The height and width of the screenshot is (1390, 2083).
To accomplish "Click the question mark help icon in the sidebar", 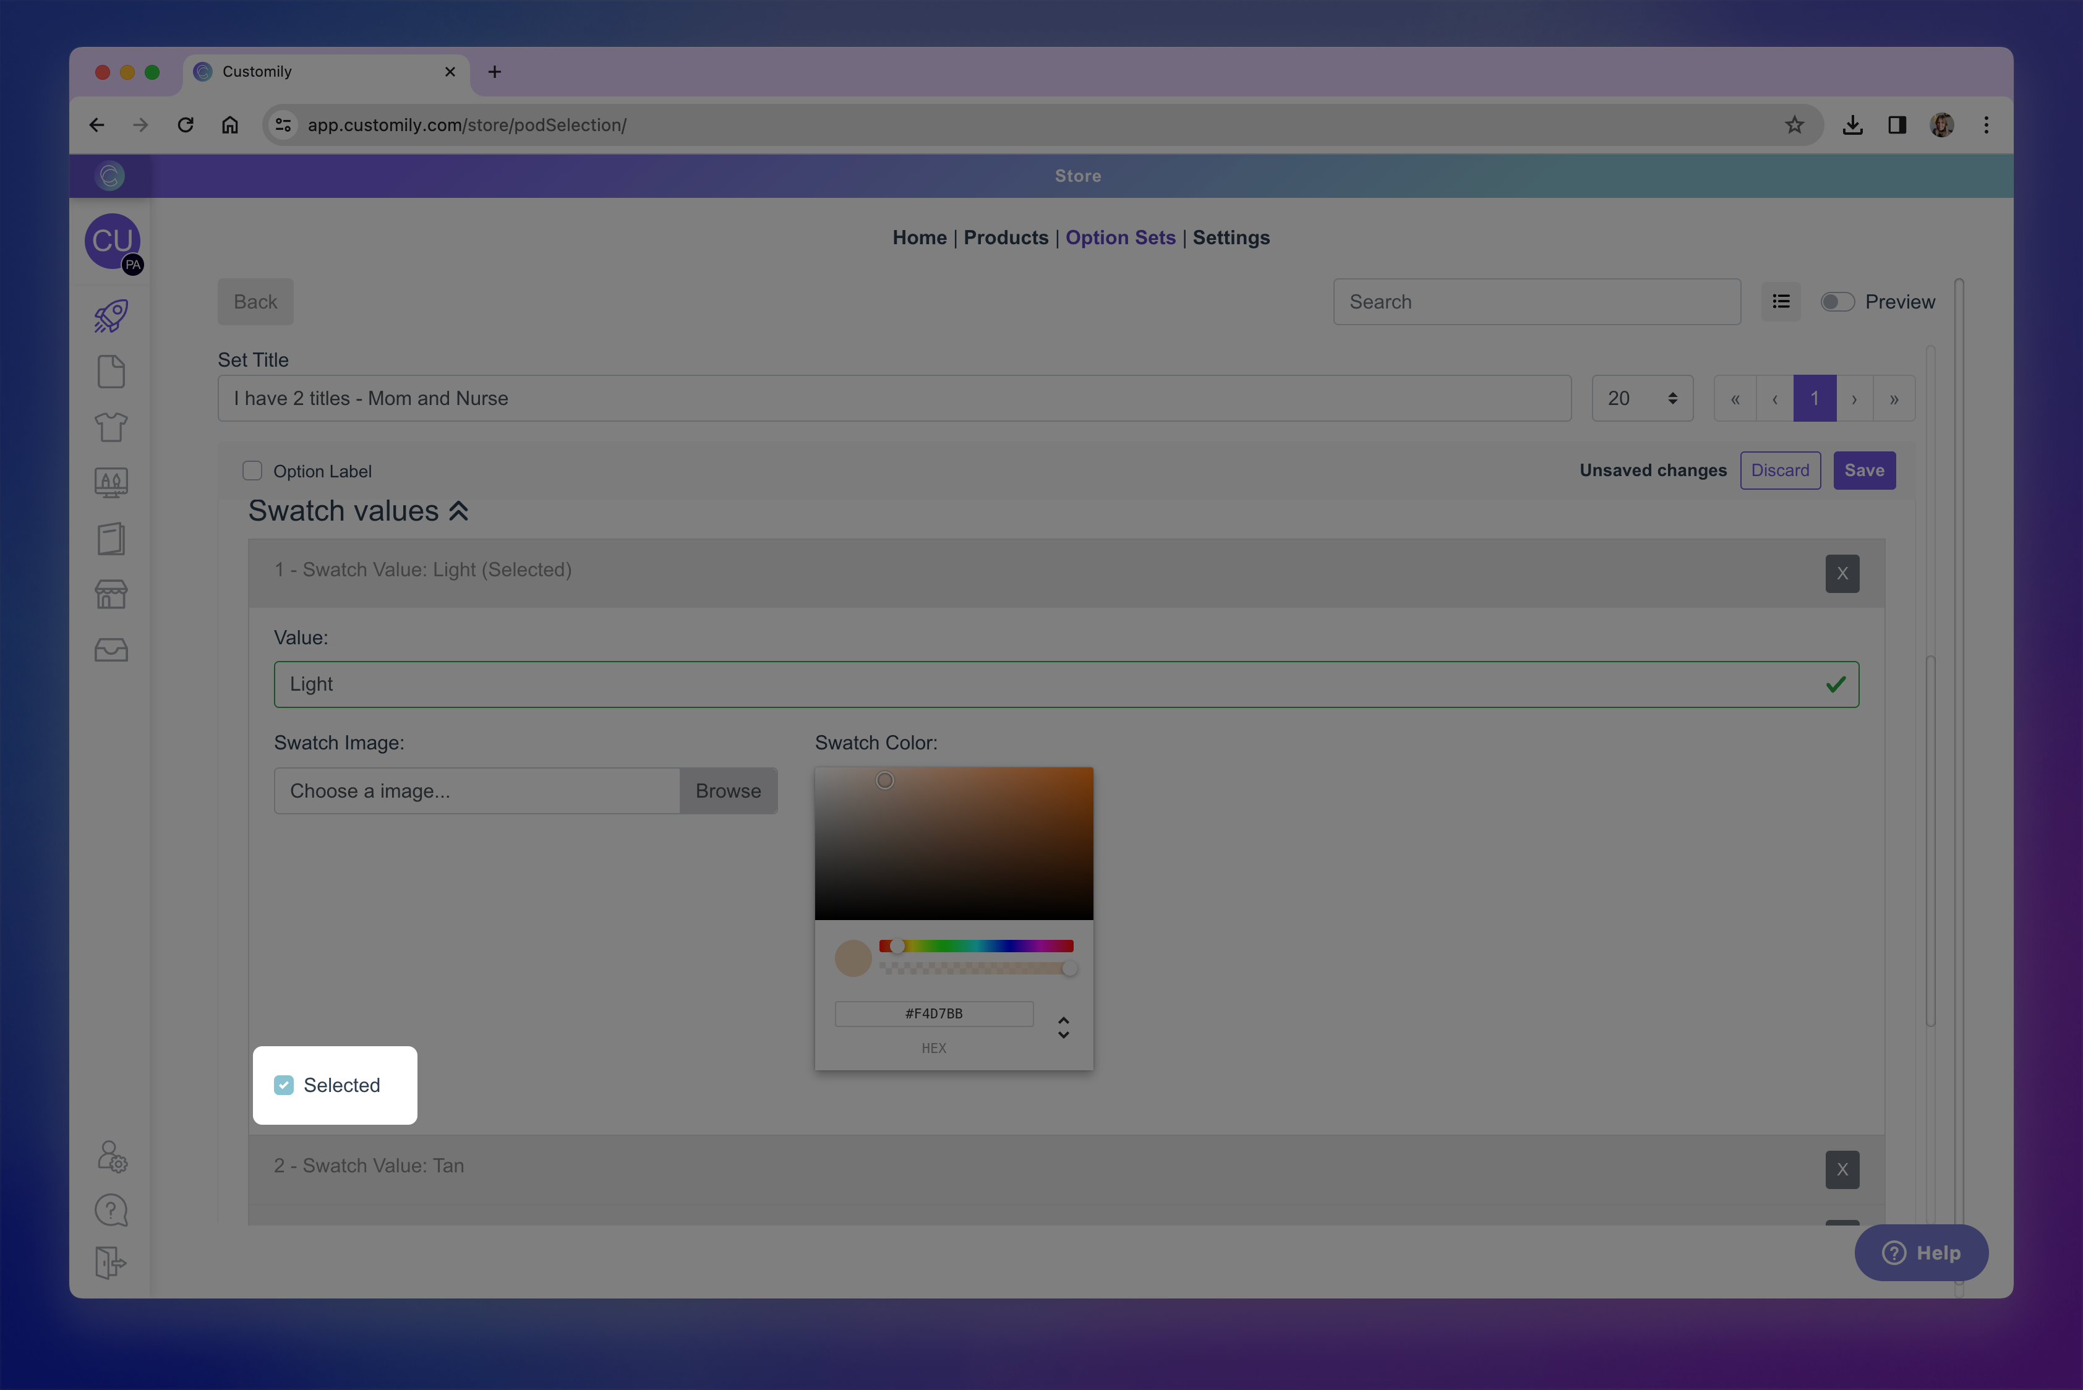I will (x=111, y=1210).
